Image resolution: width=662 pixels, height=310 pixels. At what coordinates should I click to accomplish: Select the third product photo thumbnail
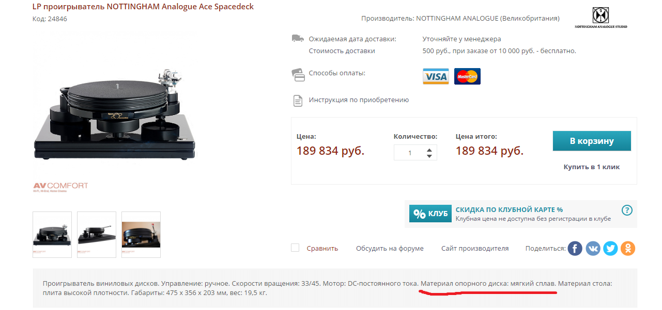coord(141,235)
